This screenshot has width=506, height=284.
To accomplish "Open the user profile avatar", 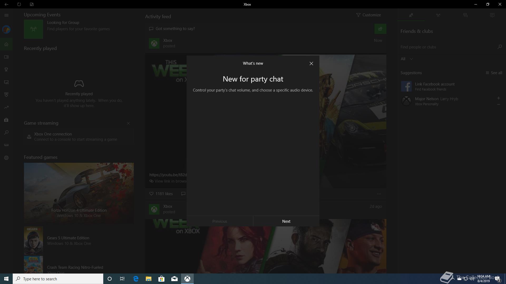I will pos(6,29).
